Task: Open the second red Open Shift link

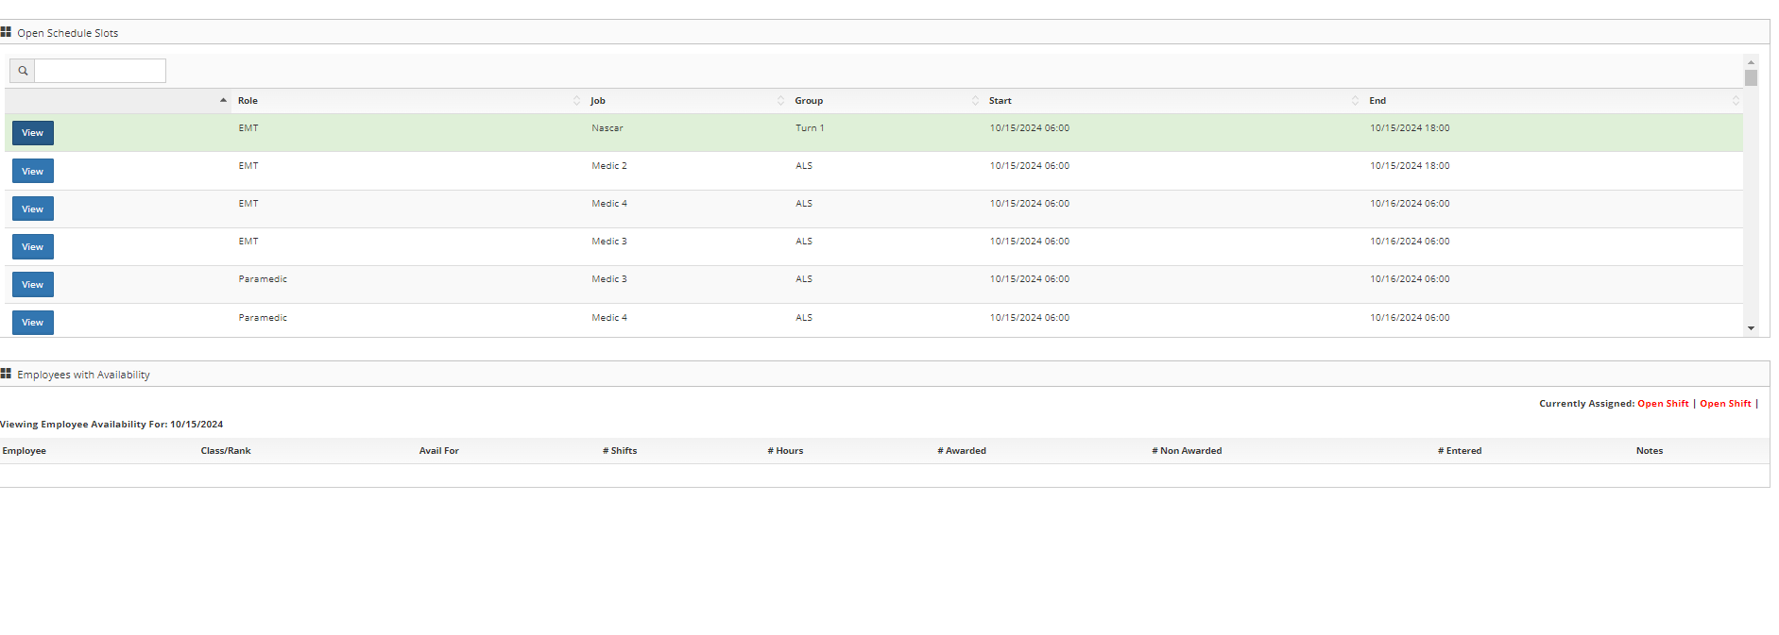Action: coord(1725,404)
